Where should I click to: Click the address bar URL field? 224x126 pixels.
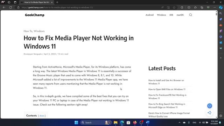coord(90,7)
